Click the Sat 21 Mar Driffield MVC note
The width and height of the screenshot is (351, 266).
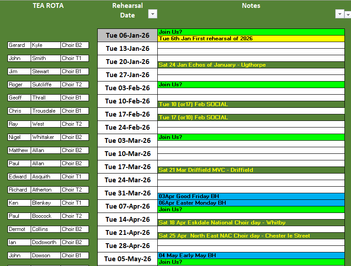click(251, 170)
